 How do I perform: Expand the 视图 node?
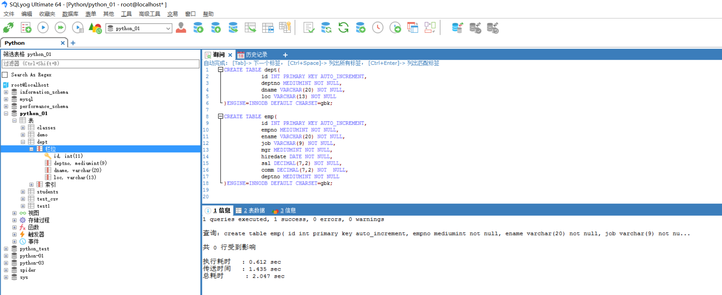(14, 213)
